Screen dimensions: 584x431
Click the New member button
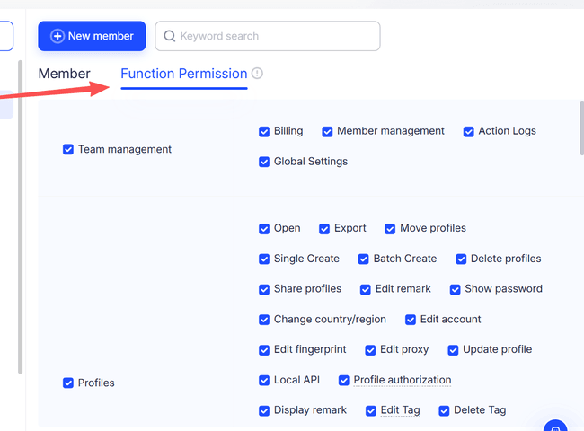[92, 36]
